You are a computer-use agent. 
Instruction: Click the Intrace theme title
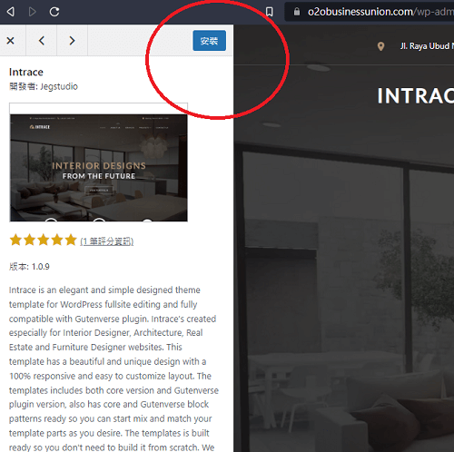tap(26, 72)
